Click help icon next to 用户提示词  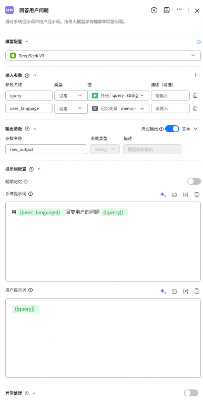coord(31,290)
